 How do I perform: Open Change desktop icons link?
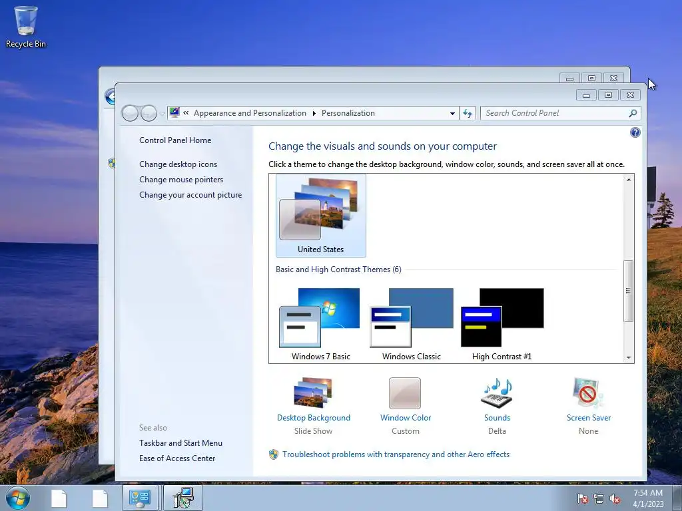(178, 164)
